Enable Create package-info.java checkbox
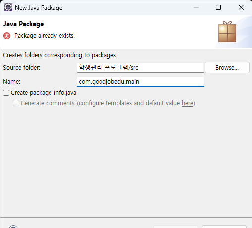Screen dimensions: 252x228 [x=6, y=93]
